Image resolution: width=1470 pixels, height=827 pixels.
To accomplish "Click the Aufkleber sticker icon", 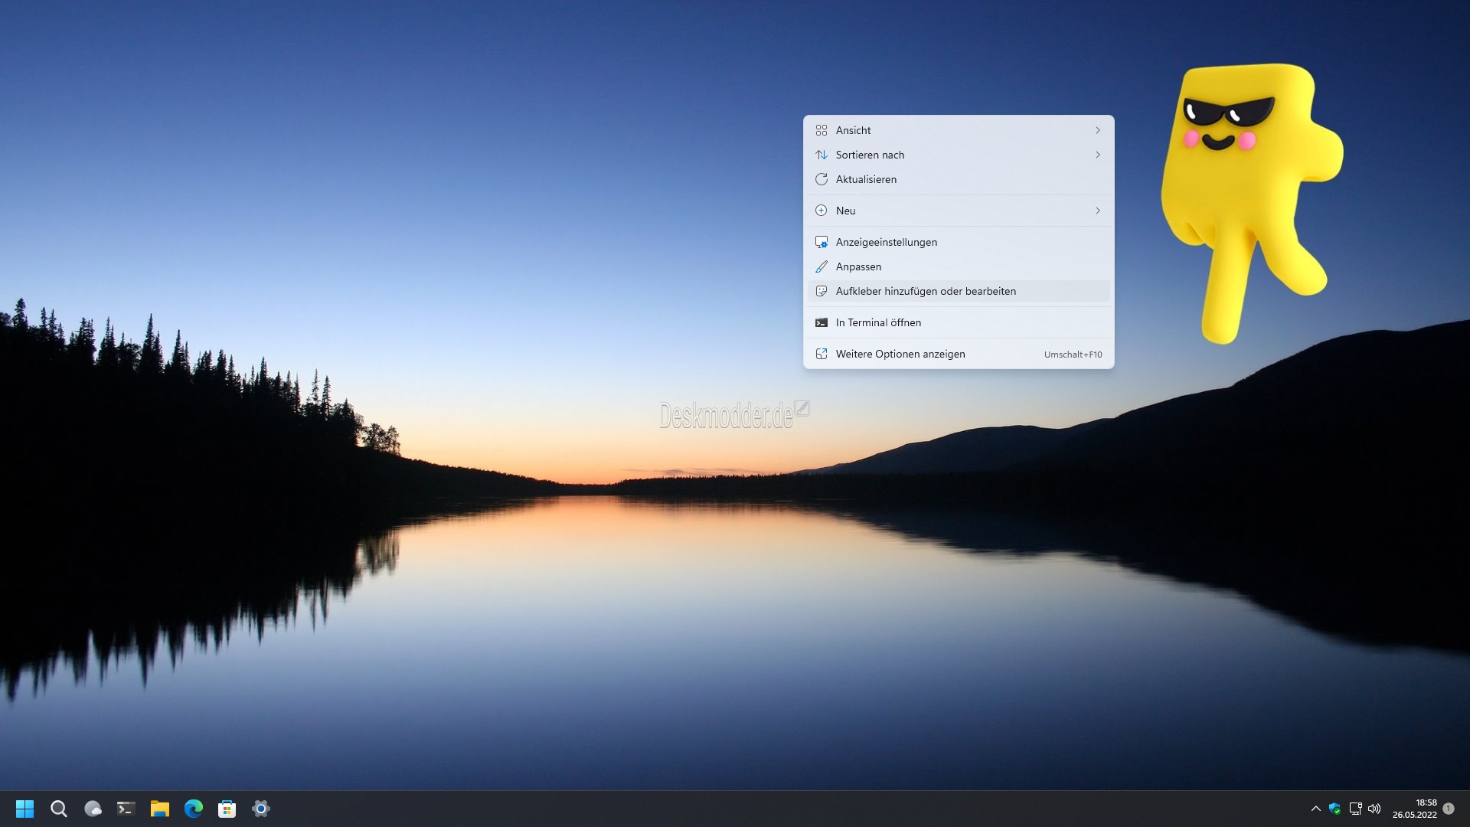I will pyautogui.click(x=822, y=291).
